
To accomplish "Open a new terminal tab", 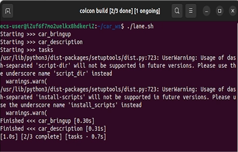I will click(8, 11).
